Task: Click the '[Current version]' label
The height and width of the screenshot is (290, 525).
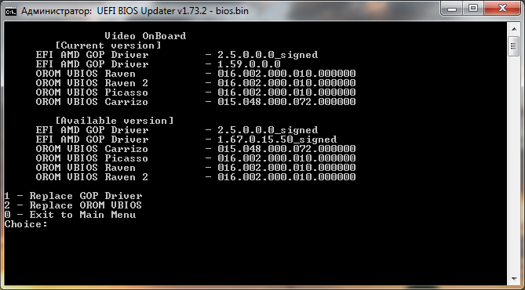Action: [x=108, y=45]
